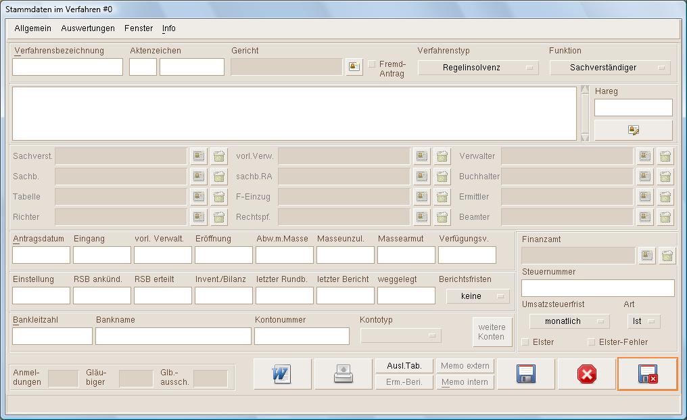Click the Massearmut date field
This screenshot has height=420, width=687.
(x=406, y=255)
